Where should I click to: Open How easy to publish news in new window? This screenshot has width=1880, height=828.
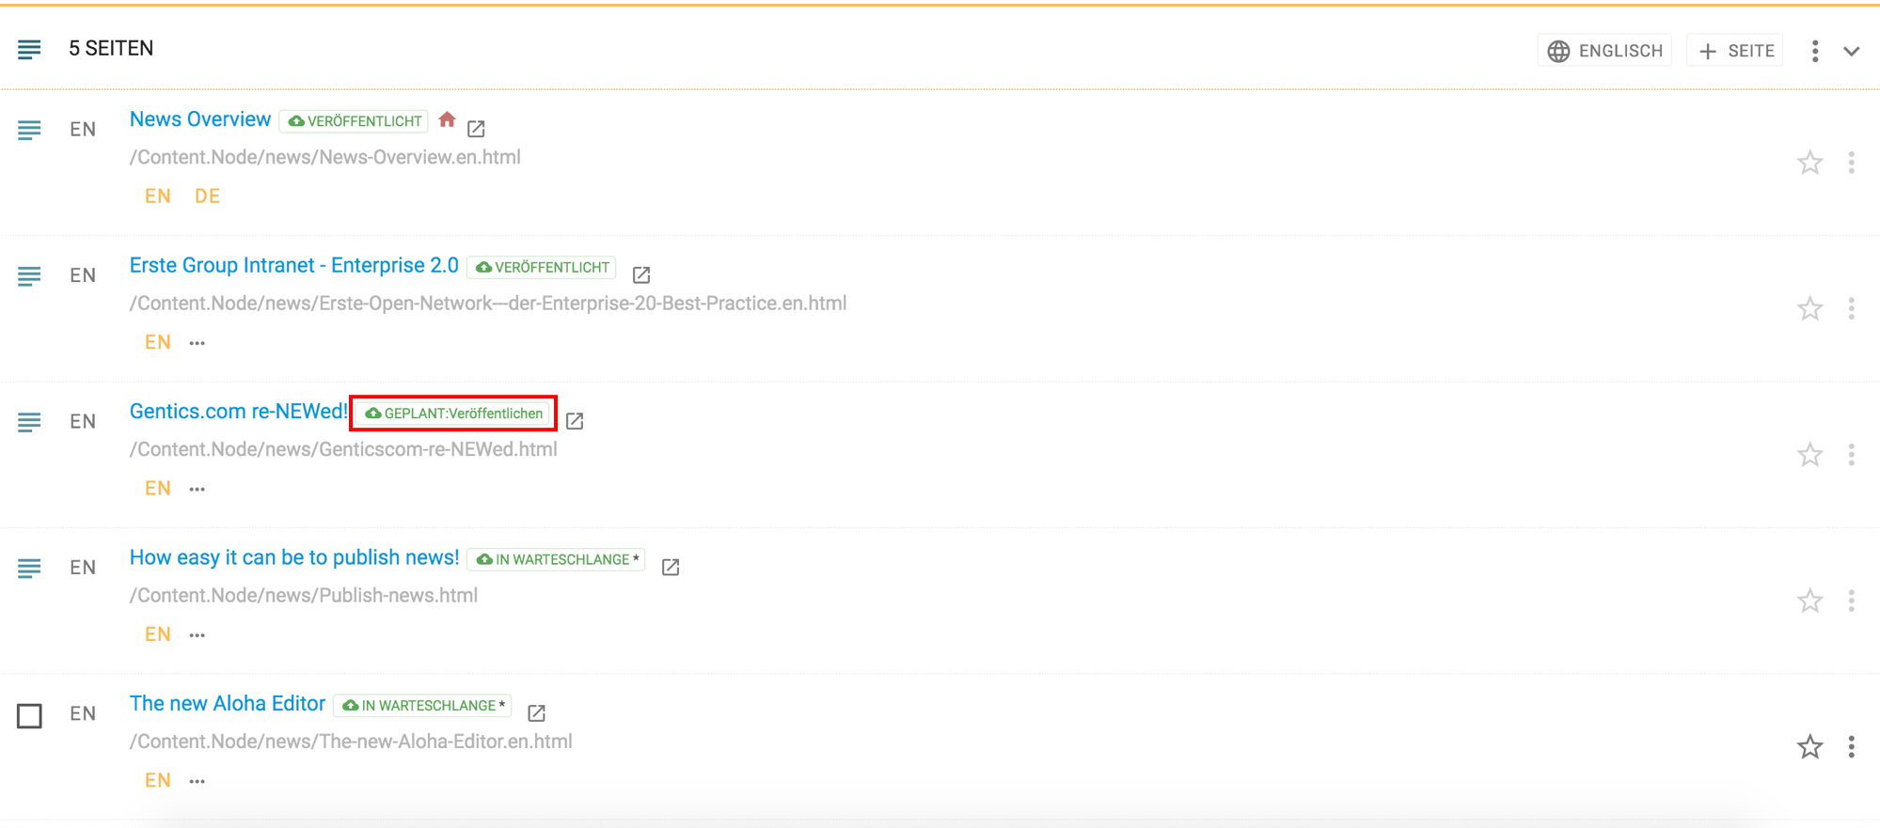tap(671, 567)
